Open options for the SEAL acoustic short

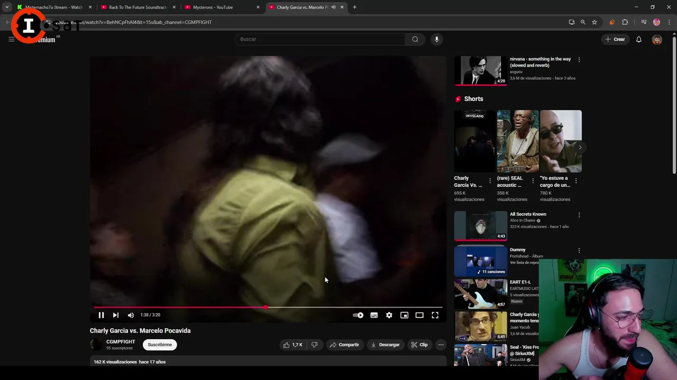click(533, 181)
